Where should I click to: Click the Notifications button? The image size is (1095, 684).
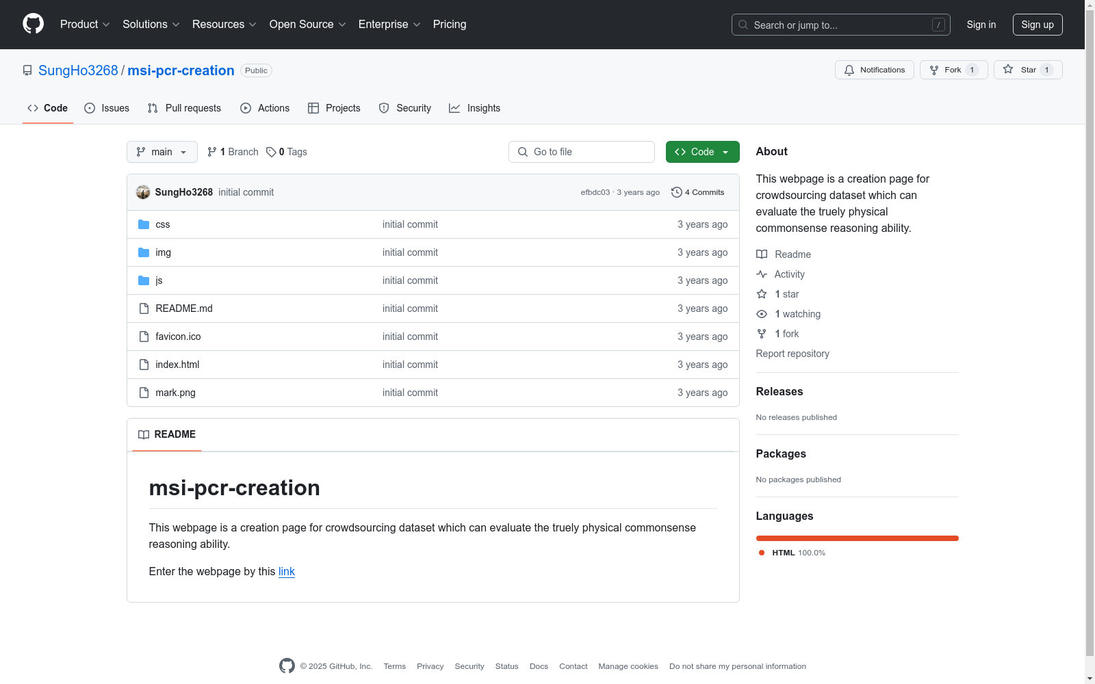pyautogui.click(x=875, y=70)
